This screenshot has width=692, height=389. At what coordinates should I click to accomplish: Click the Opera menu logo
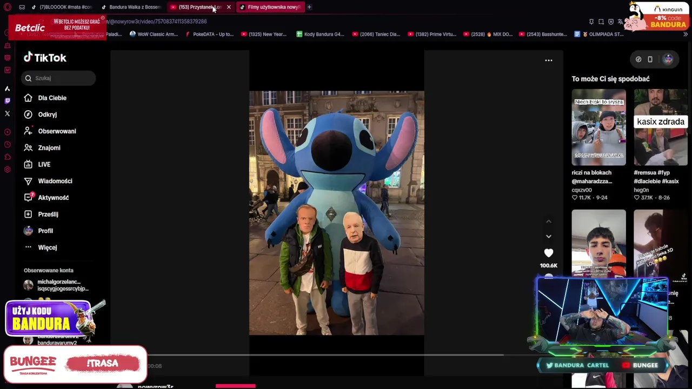pos(8,7)
